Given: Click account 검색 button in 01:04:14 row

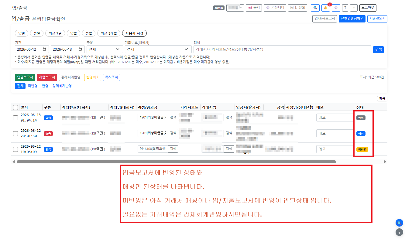Looking at the screenshot, I should click(x=173, y=117).
